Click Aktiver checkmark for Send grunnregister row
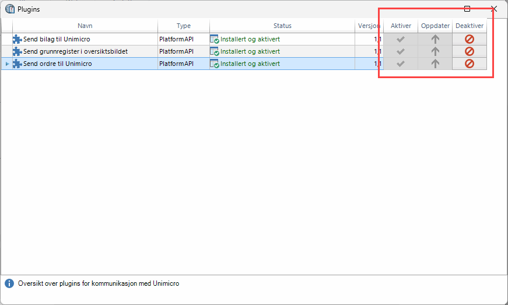 (x=400, y=51)
